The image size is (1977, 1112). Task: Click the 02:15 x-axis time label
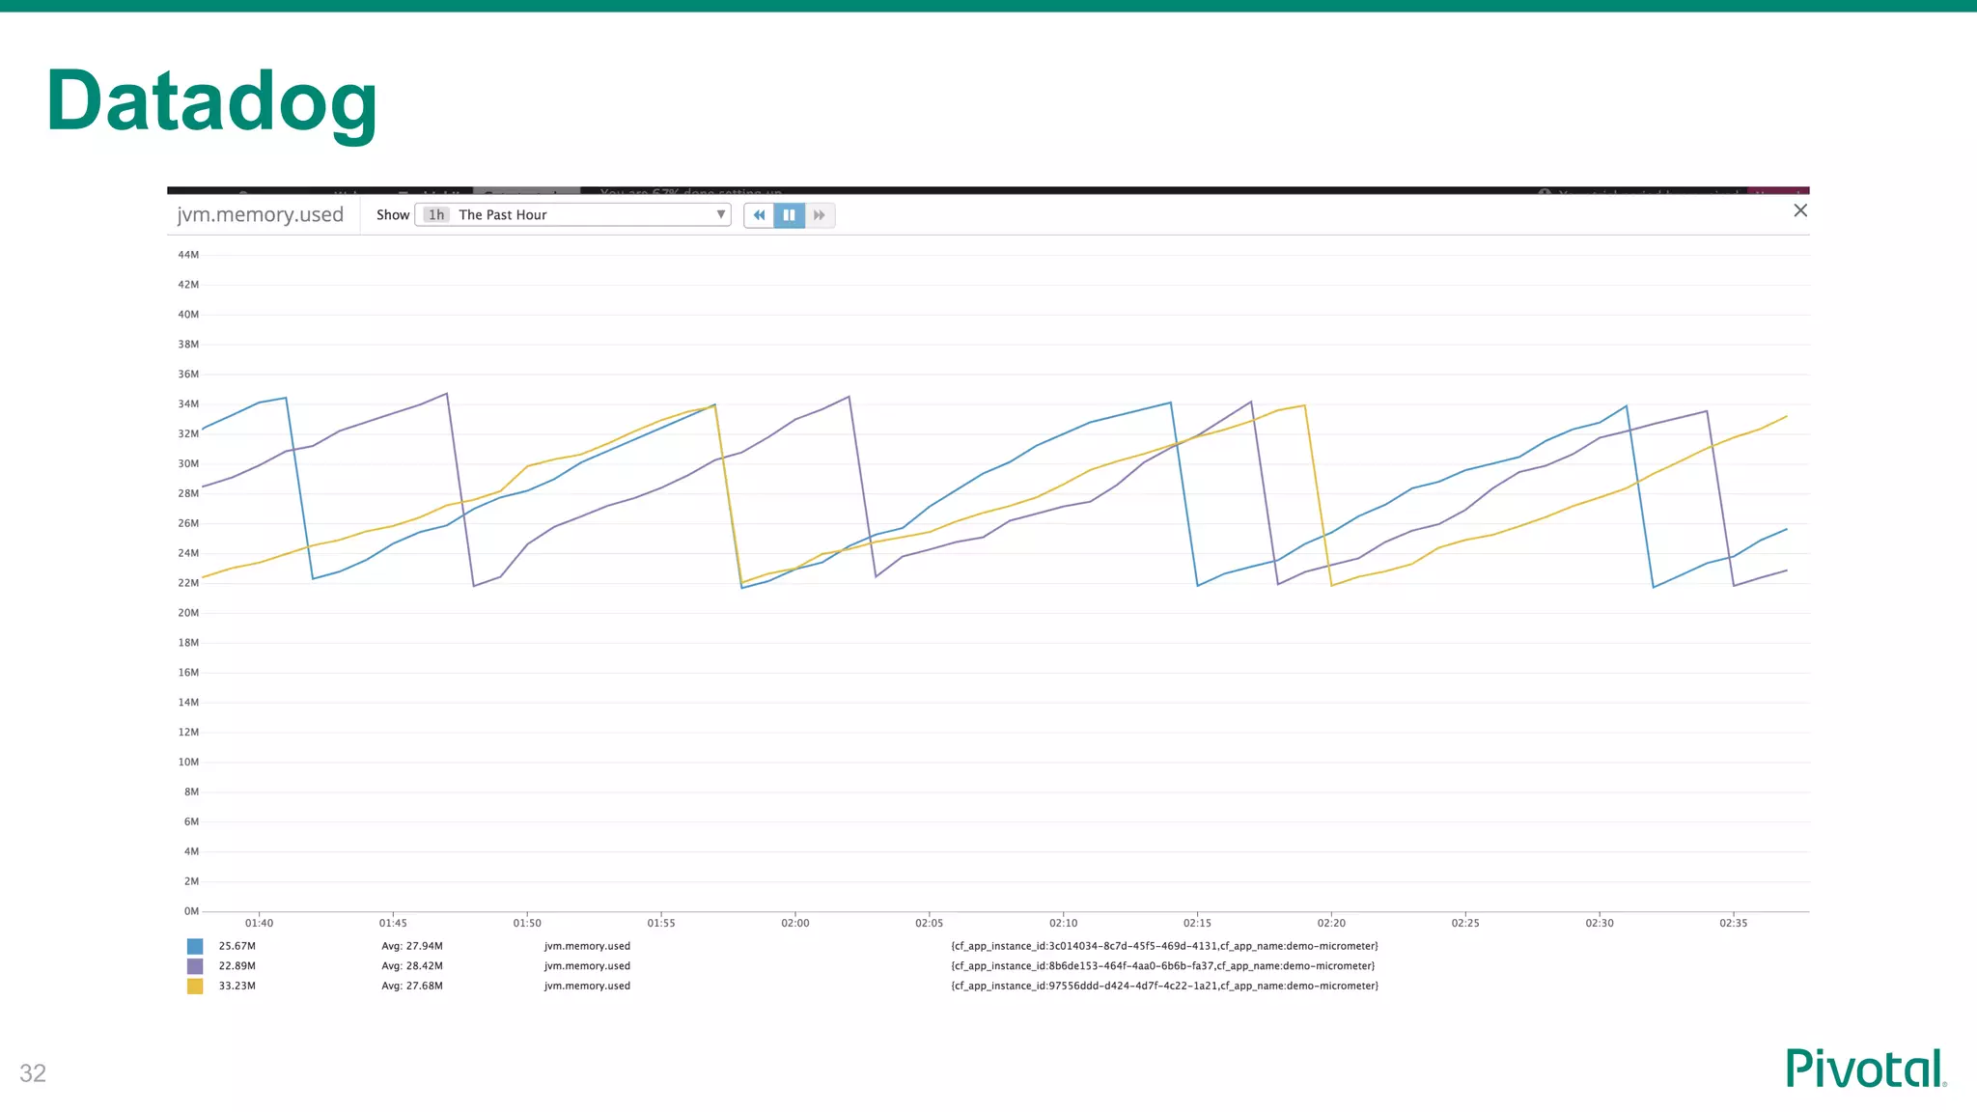[x=1197, y=923]
